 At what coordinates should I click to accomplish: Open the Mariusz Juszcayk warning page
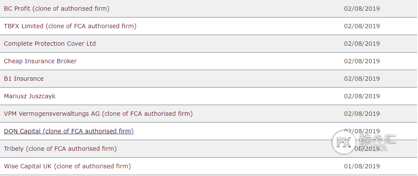coord(30,96)
